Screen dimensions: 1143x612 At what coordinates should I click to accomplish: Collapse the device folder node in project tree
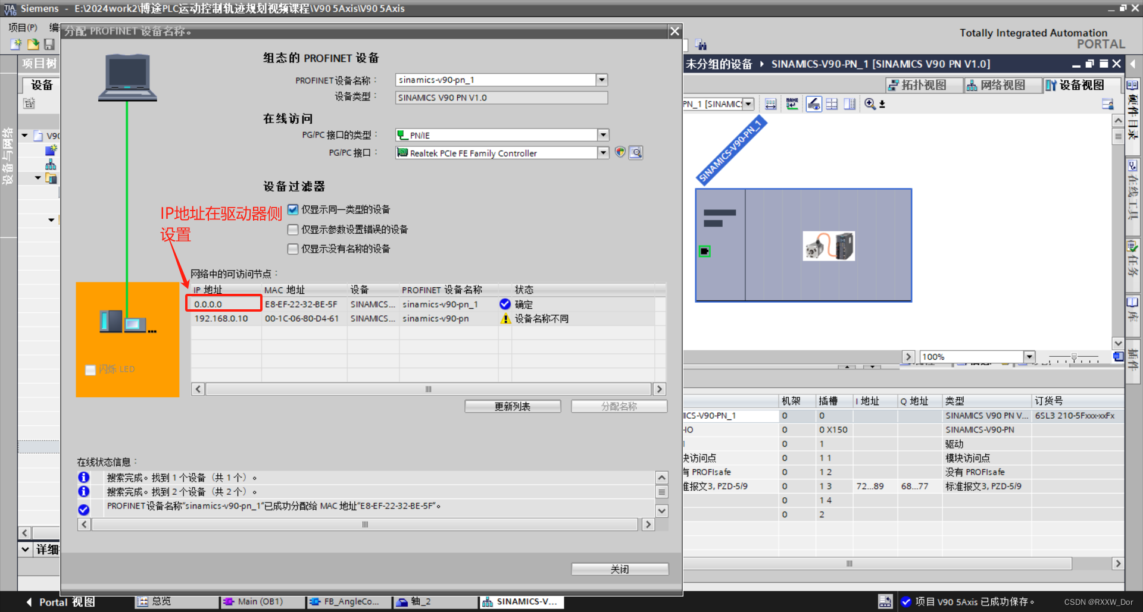tap(38, 178)
